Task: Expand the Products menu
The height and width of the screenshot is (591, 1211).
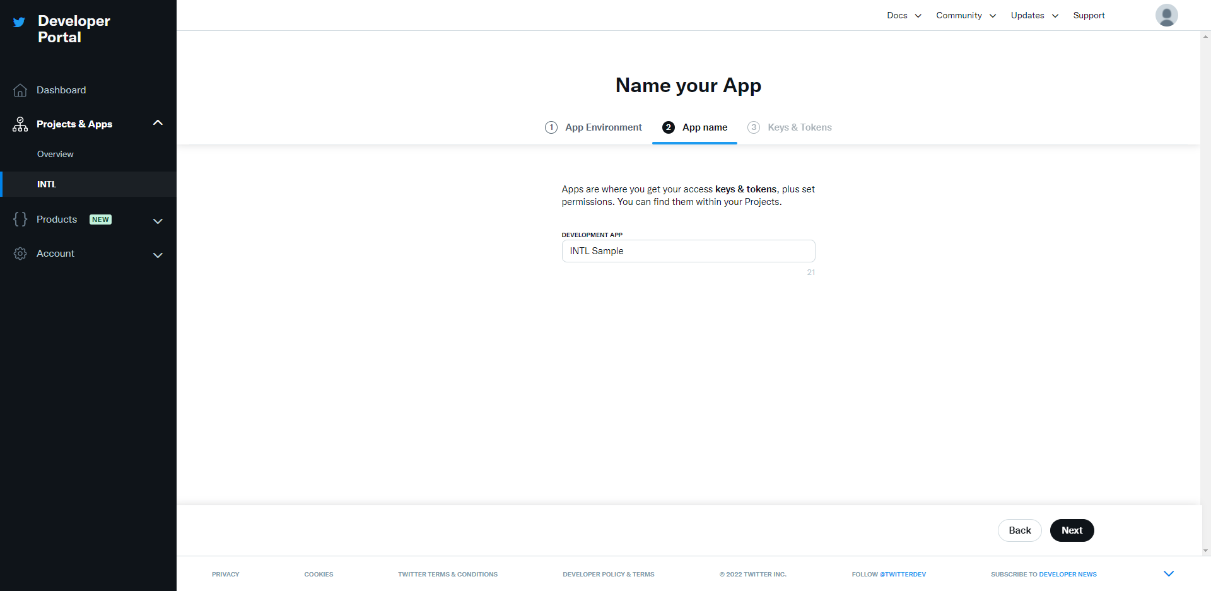Action: 158,221
